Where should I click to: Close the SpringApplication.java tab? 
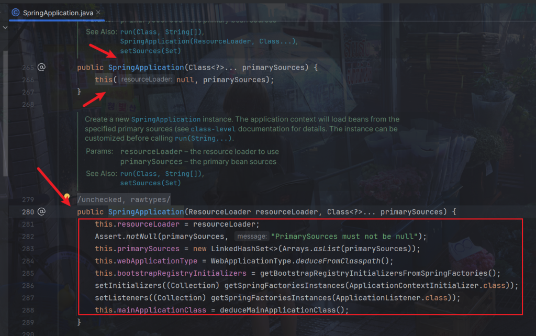tap(98, 12)
